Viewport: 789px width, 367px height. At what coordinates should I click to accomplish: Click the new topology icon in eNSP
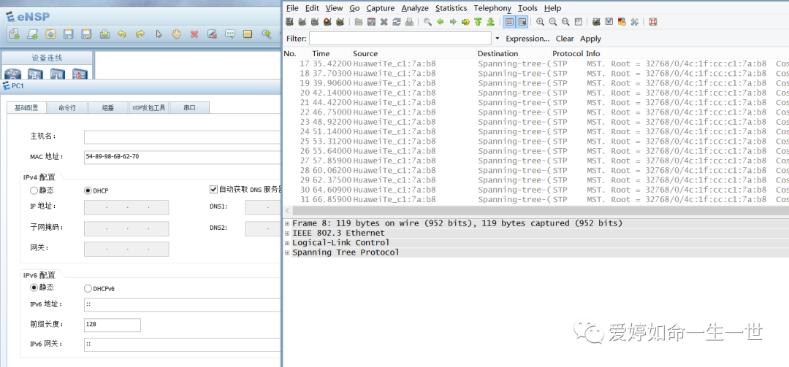pos(15,34)
